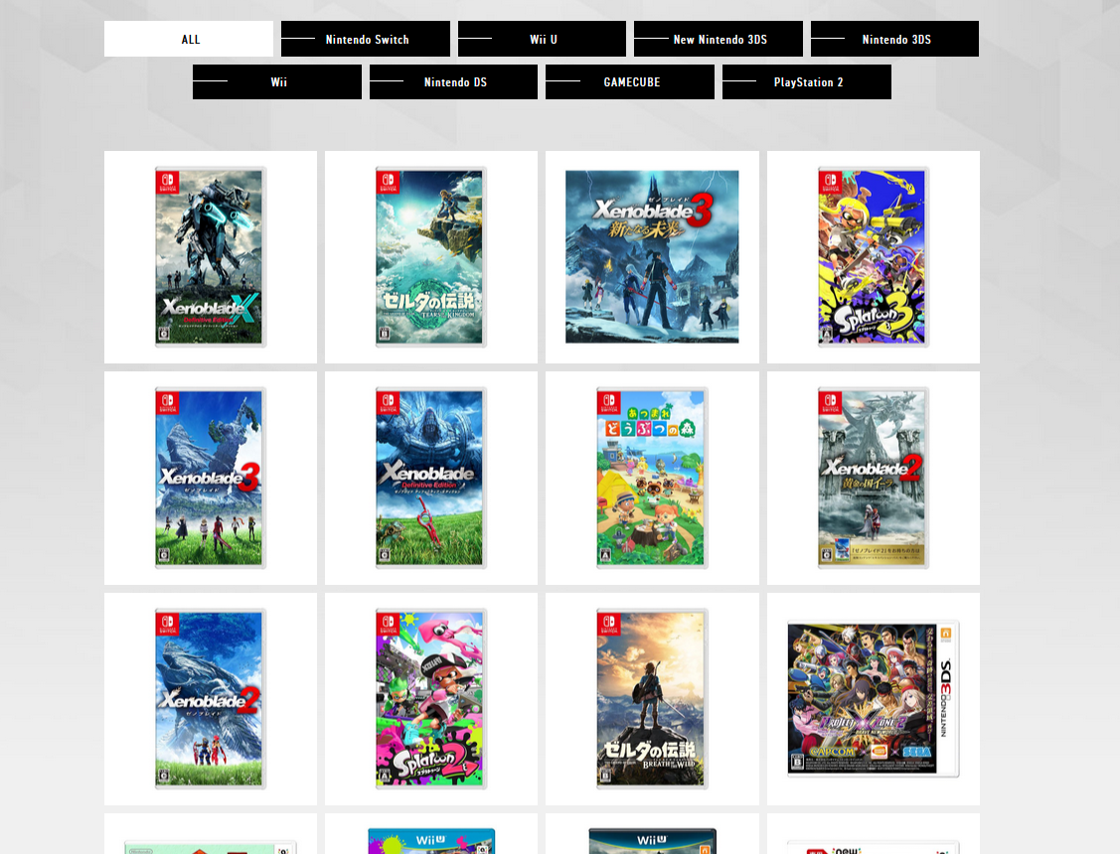The height and width of the screenshot is (854, 1120).
Task: Filter games by New Nintendo 3DS
Action: click(719, 39)
